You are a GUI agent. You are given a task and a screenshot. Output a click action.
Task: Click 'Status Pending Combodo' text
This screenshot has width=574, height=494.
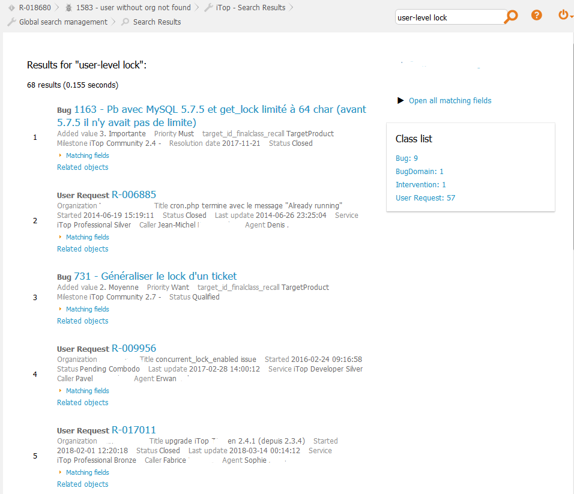[x=98, y=369]
